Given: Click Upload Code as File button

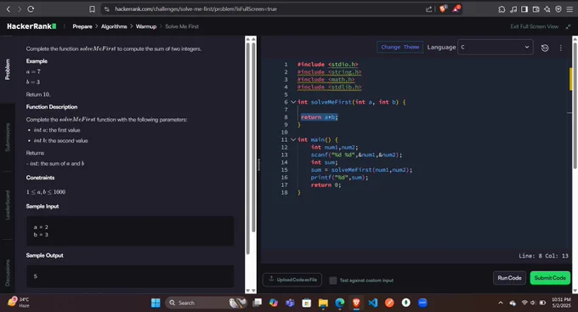Looking at the screenshot, I should click(x=292, y=280).
